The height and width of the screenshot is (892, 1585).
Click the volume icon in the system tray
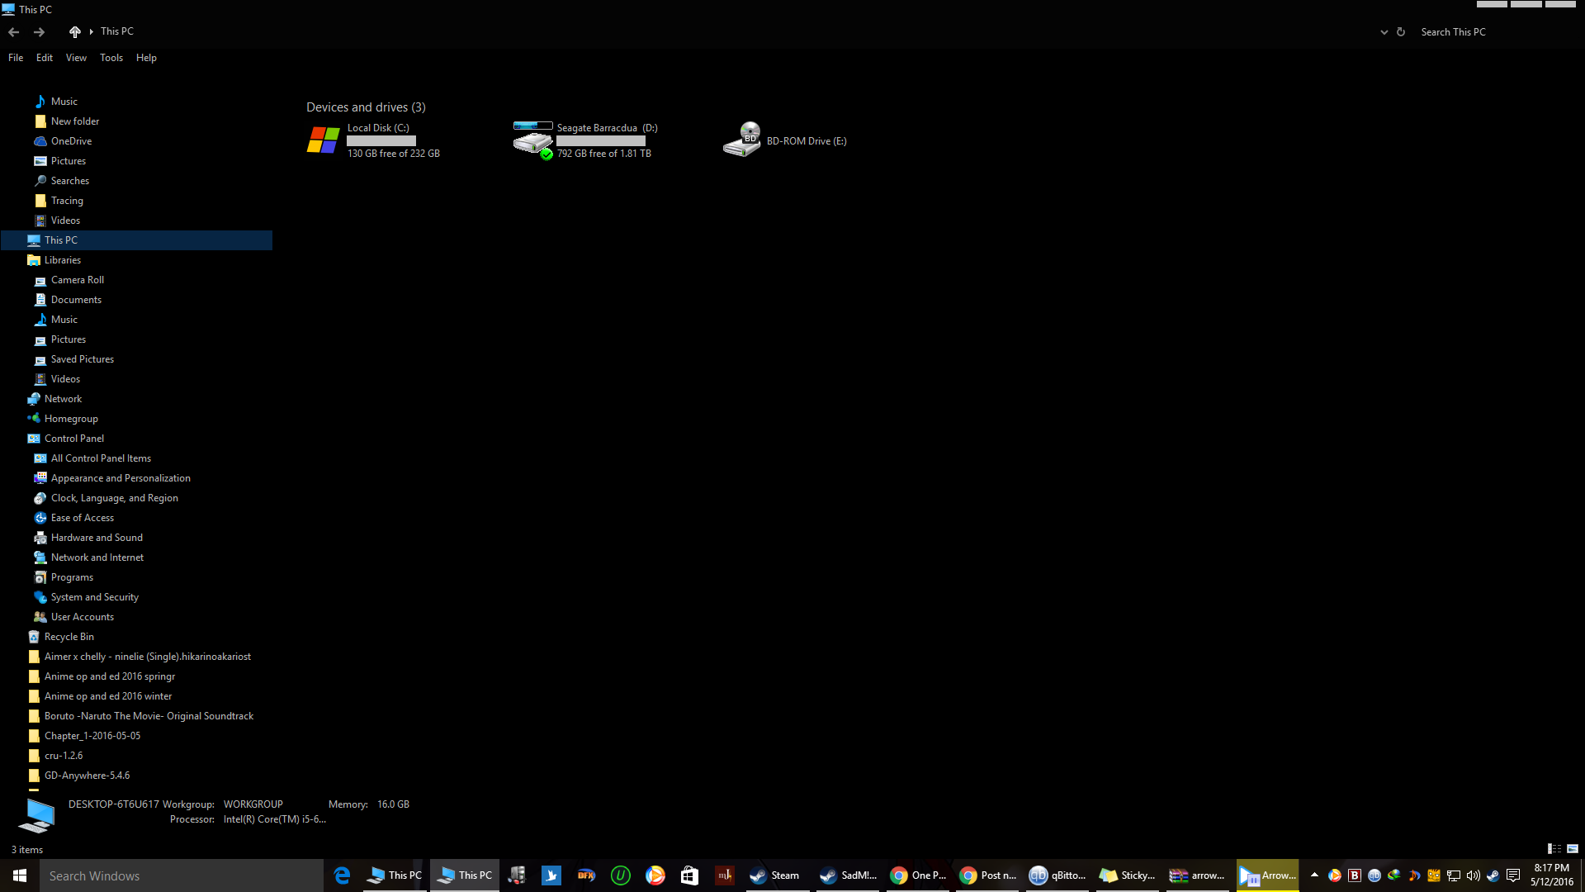click(1474, 875)
